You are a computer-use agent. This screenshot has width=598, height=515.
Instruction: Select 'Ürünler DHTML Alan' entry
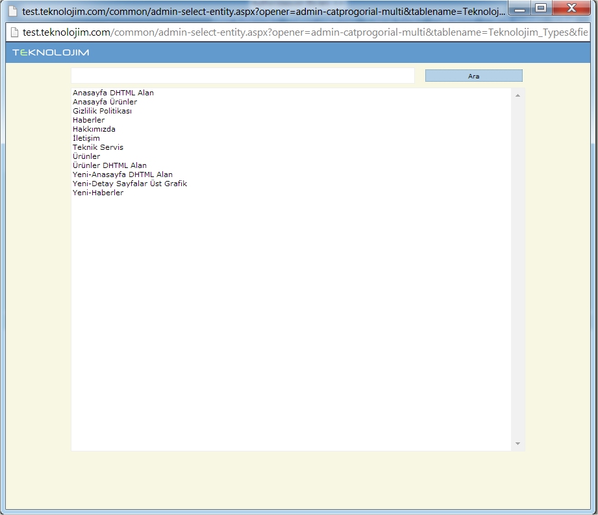pyautogui.click(x=292, y=165)
